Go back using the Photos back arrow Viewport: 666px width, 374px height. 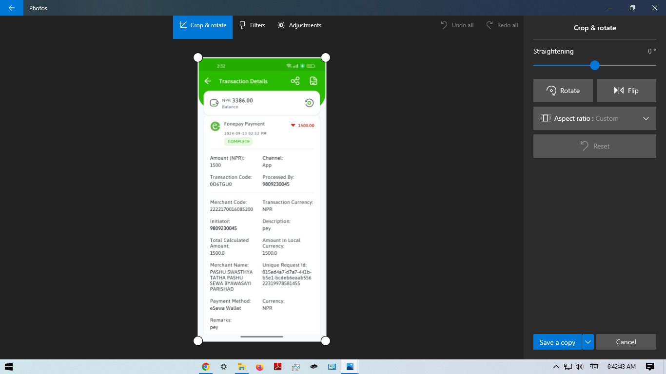tap(12, 8)
